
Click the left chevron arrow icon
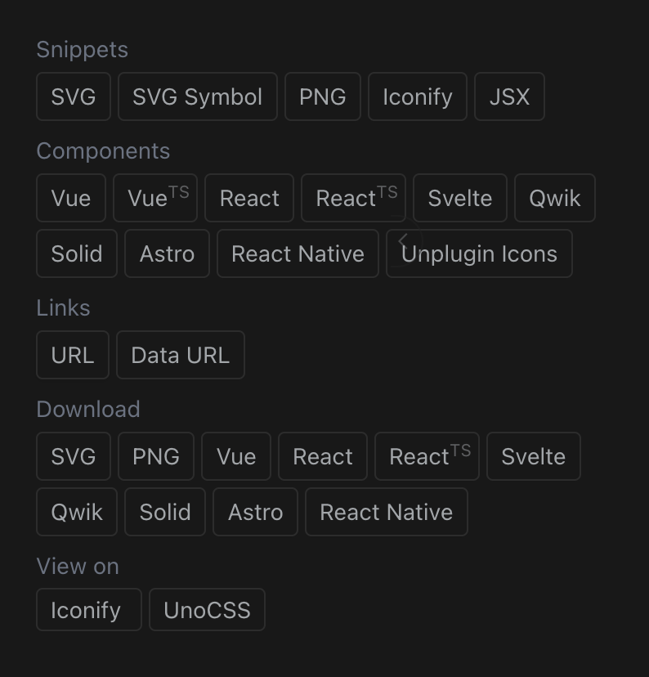pyautogui.click(x=403, y=241)
